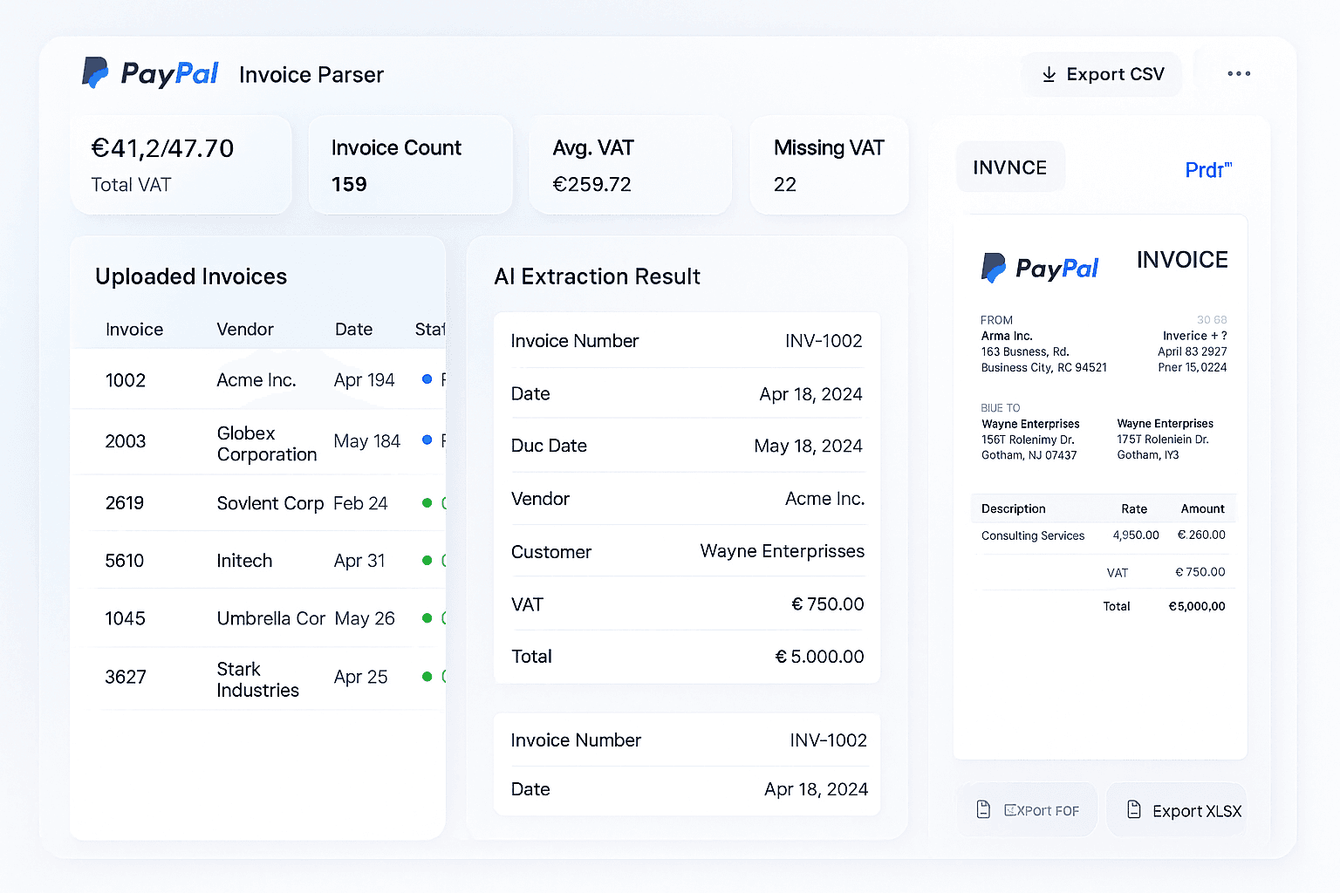Click vendor Globex Corporation

[267, 443]
